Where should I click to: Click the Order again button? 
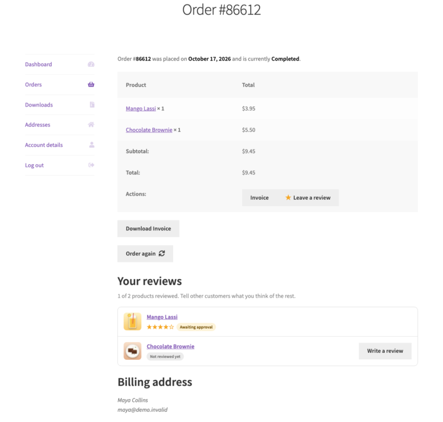click(145, 254)
